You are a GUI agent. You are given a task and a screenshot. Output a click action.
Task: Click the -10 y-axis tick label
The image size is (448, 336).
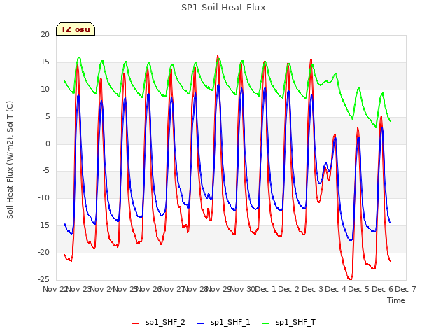(44, 197)
